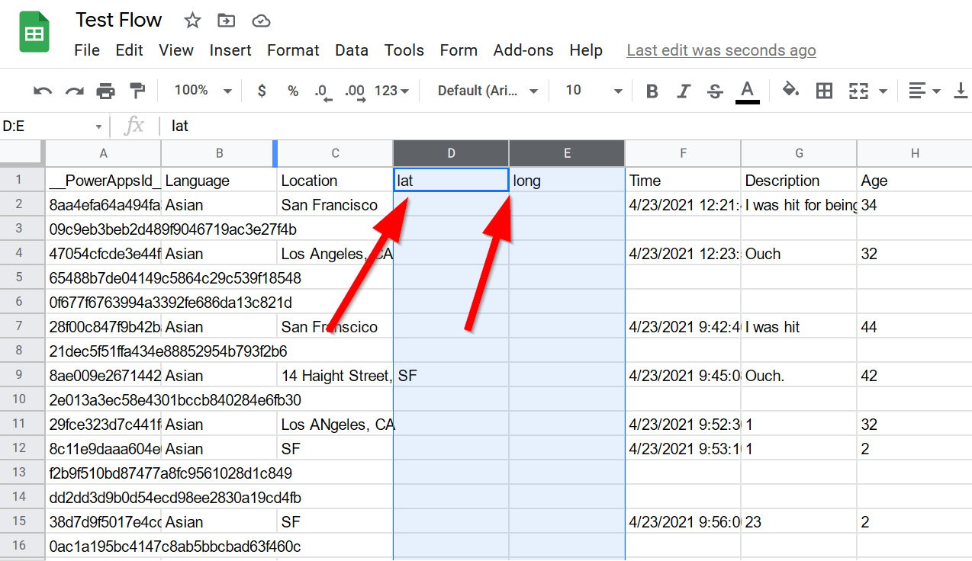This screenshot has width=972, height=561.
Task: Open the fill color paint bucket
Action: [x=790, y=91]
